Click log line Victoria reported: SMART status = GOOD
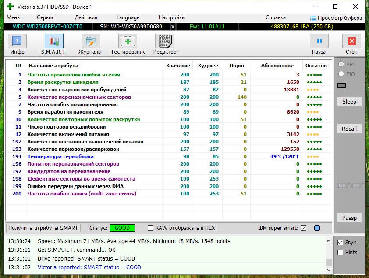This screenshot has height=278, width=369. point(89,268)
